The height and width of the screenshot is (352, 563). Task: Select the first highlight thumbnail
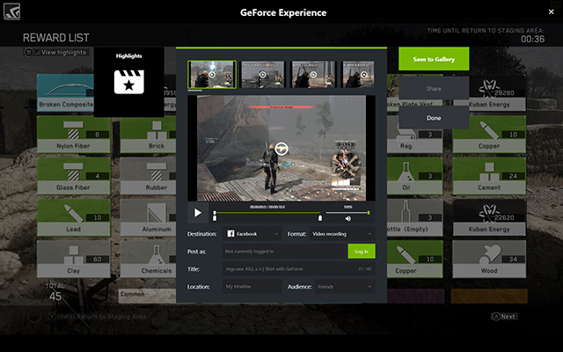(x=212, y=74)
